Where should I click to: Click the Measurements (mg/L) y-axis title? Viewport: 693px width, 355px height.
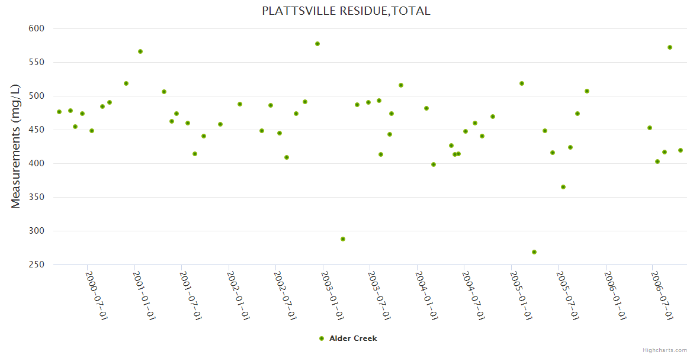(16, 146)
